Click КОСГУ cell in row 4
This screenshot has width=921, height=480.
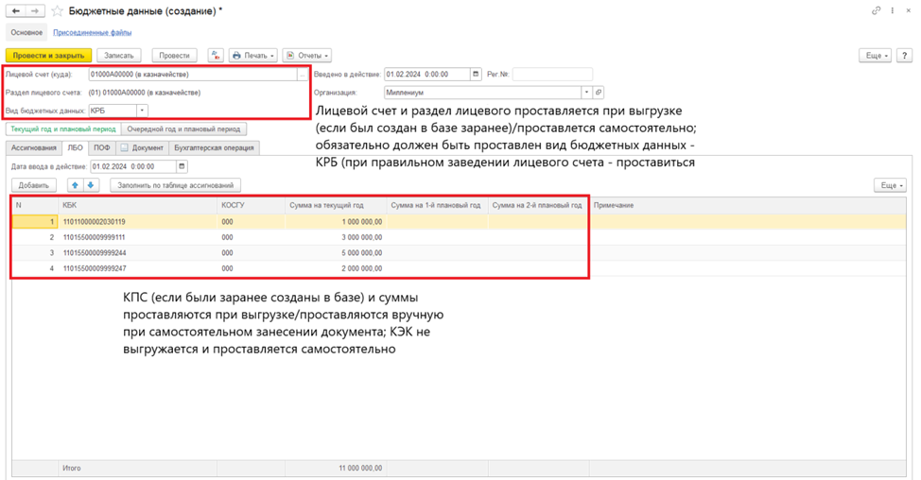click(x=251, y=268)
